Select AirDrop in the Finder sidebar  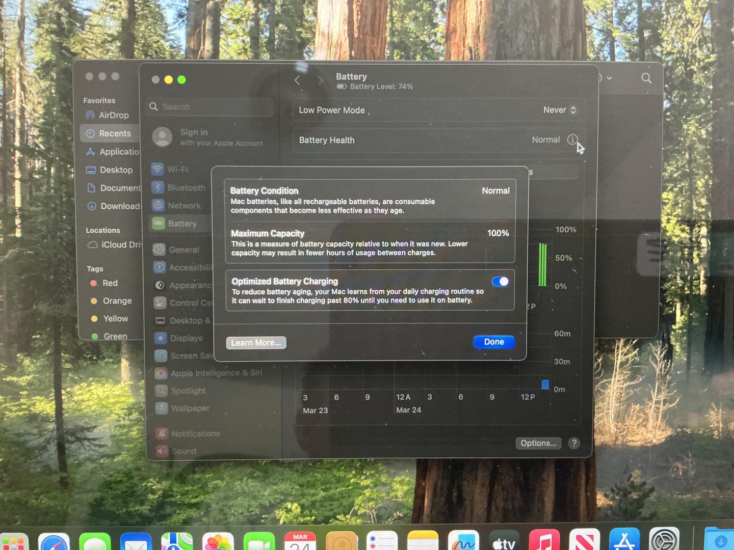(x=108, y=115)
